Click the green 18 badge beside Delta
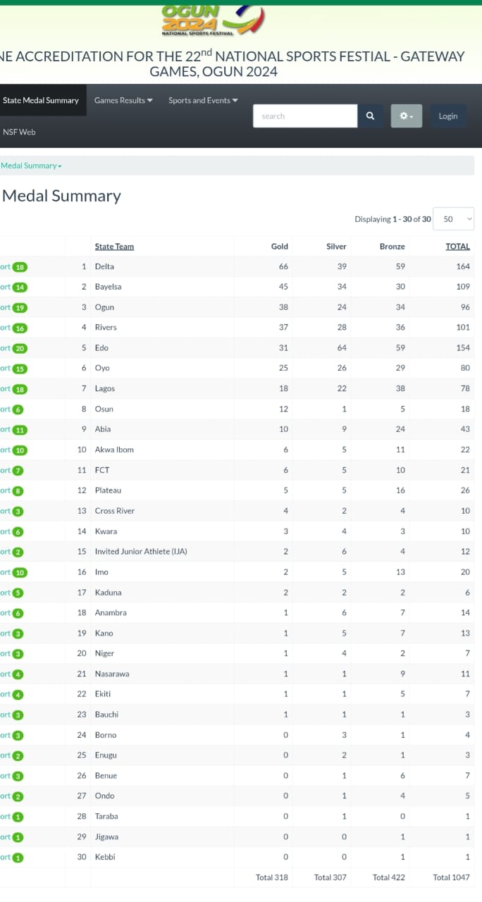Screen dimensions: 482x902 (20, 267)
